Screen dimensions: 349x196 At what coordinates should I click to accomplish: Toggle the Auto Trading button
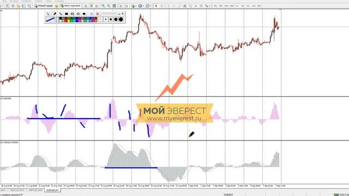pos(70,6)
